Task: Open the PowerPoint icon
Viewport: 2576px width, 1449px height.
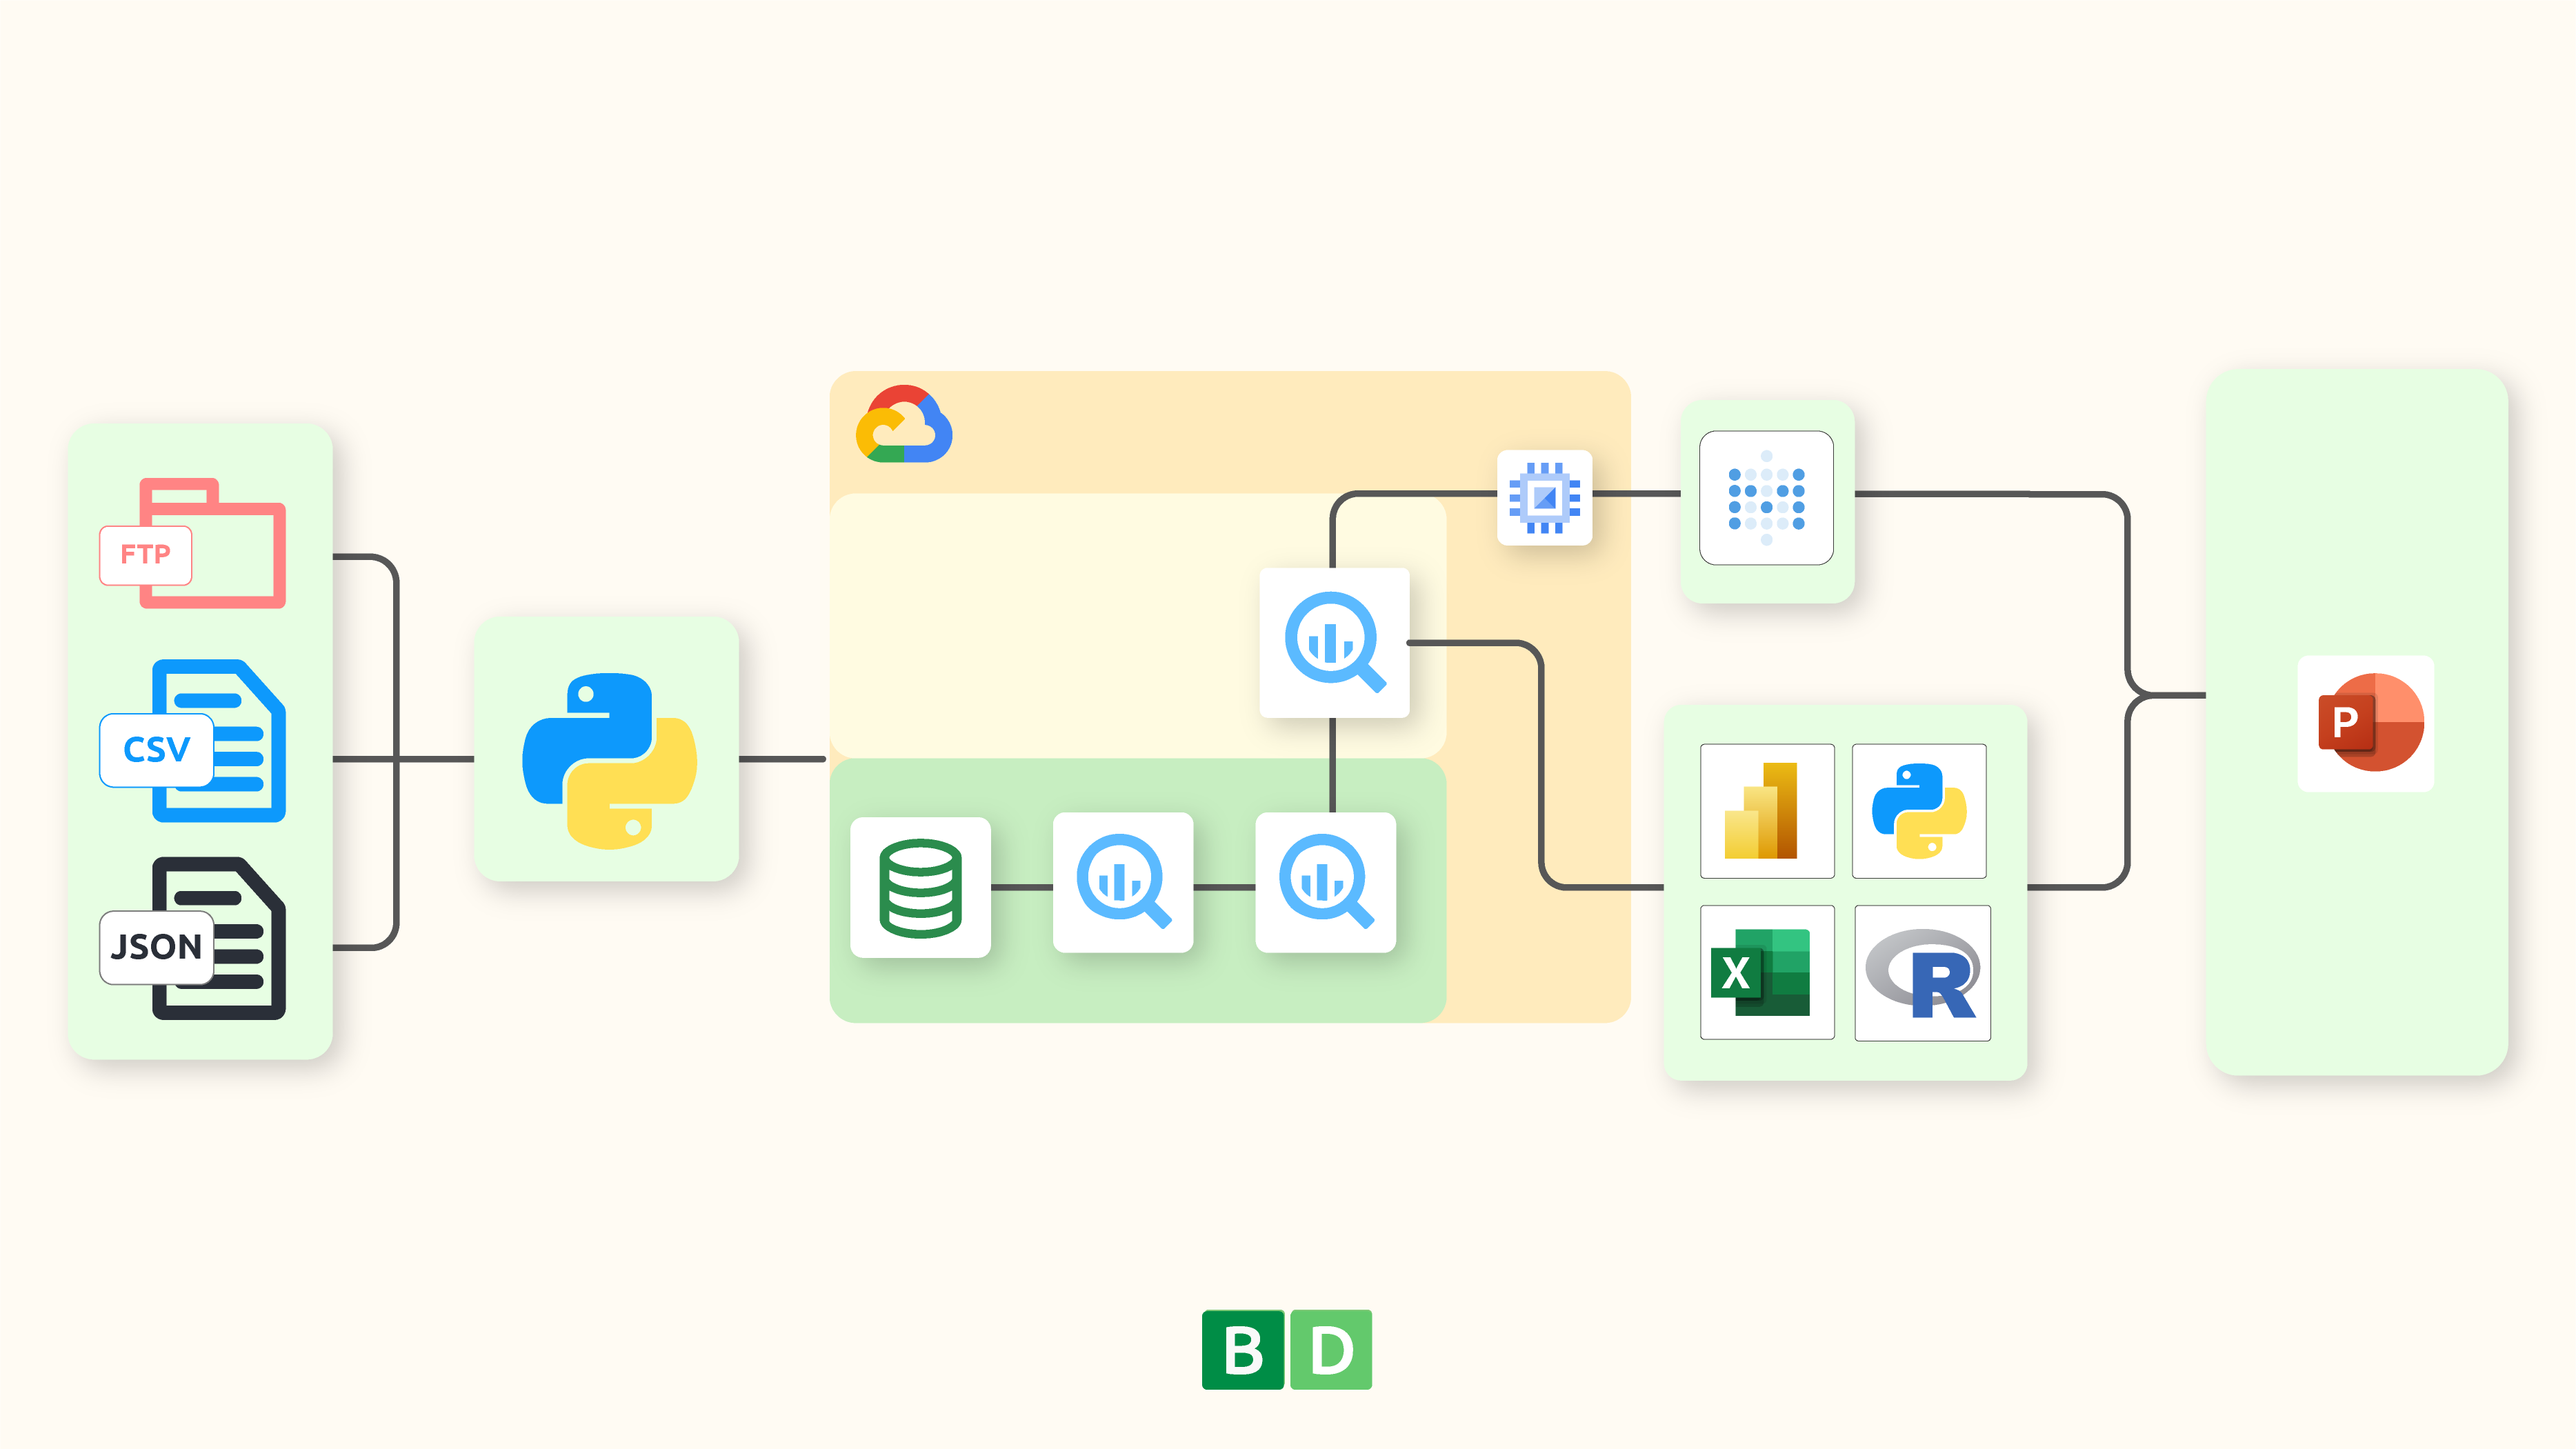Action: (x=2366, y=723)
